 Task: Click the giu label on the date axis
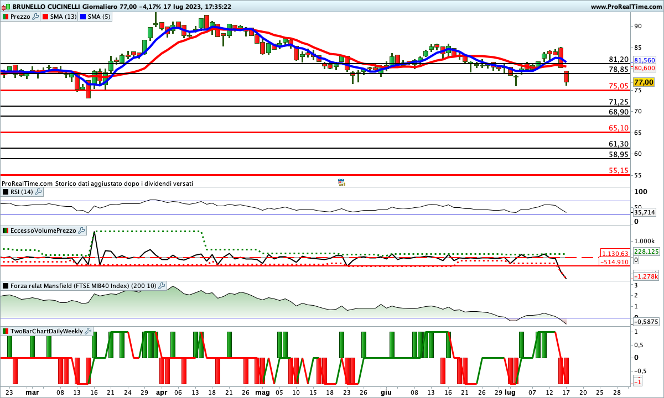pos(386,392)
